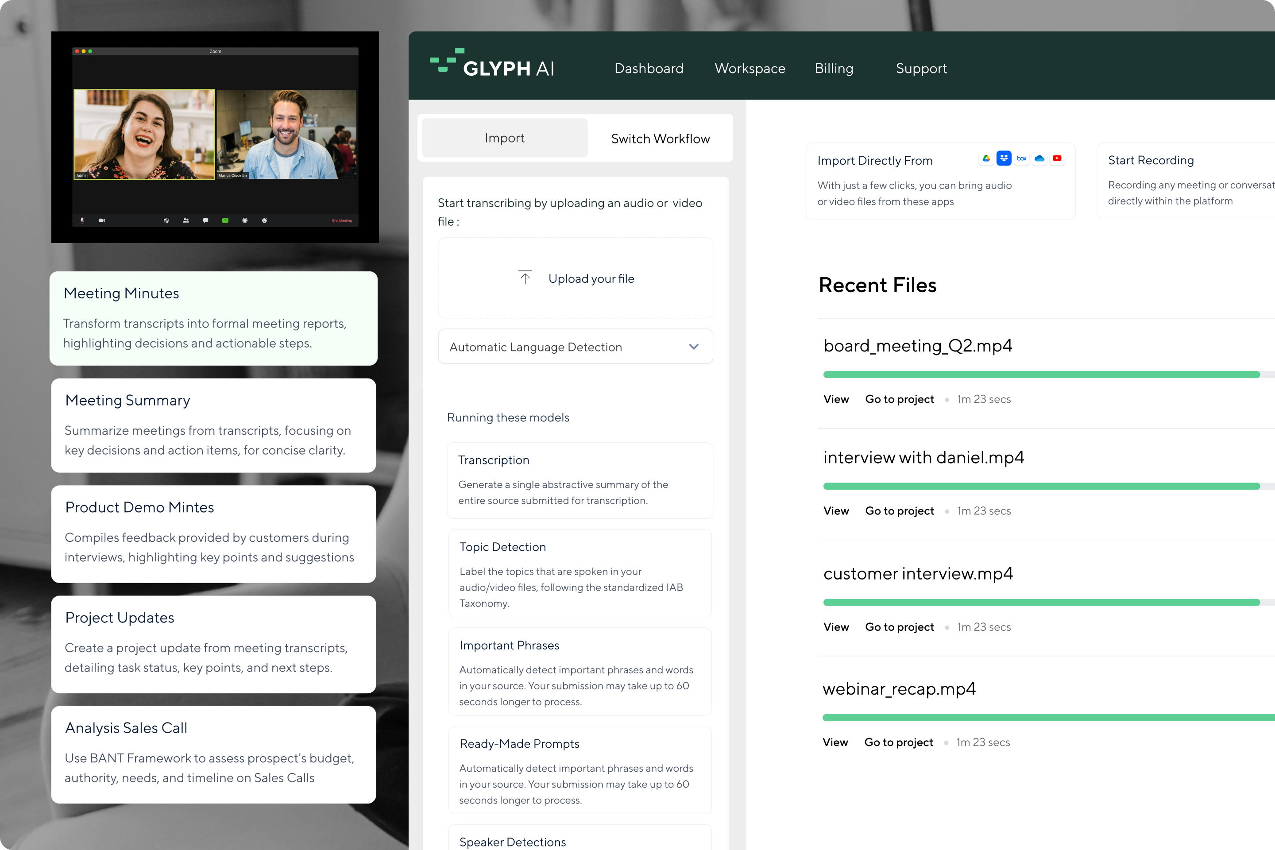Viewport: 1275px width, 850px height.
Task: Click the security shield icon in Zoom
Action: click(x=166, y=220)
